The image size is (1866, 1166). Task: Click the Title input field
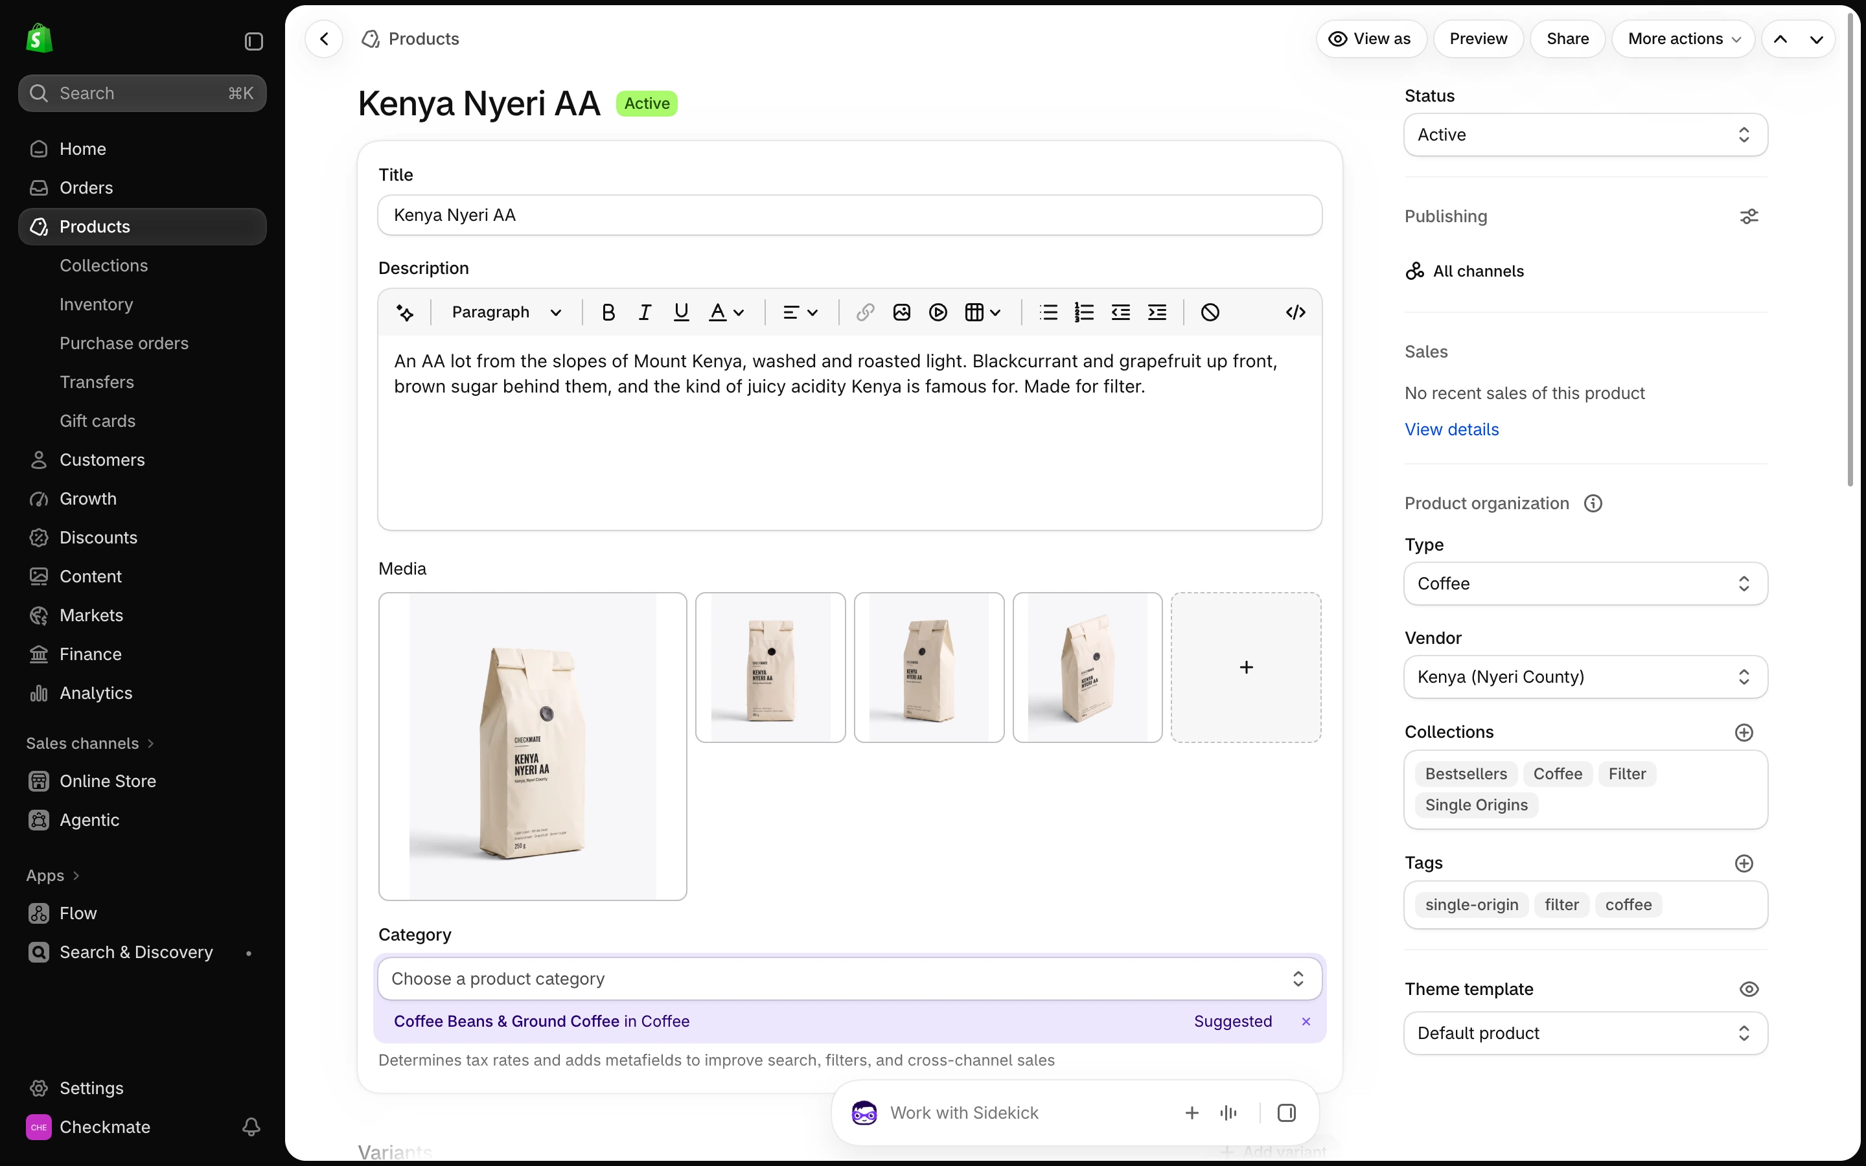[849, 215]
